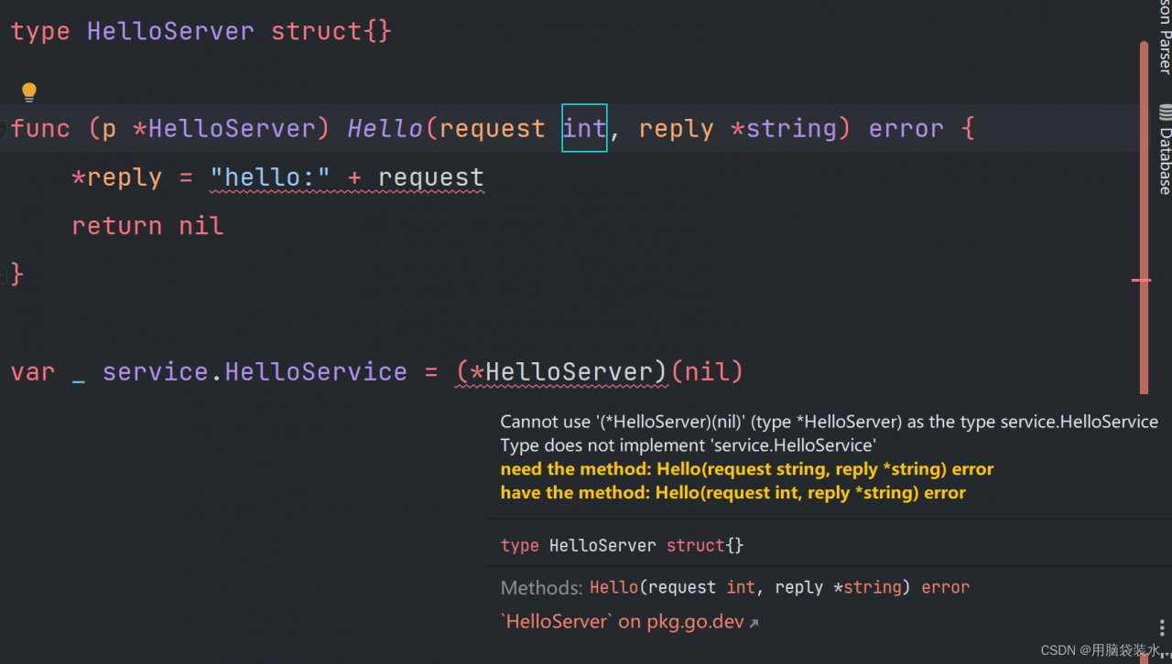Click the type HelloServer struct declaration
Viewport: 1172px width, 664px height.
[201, 31]
